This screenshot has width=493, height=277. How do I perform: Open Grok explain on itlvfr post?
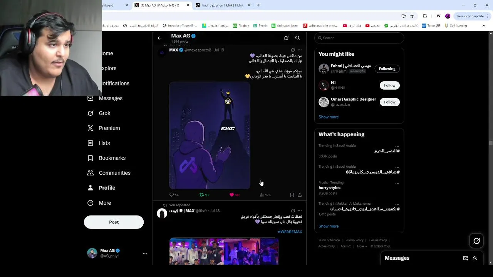293,211
